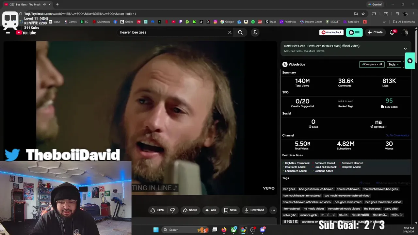Open the Instagram bookmark icon
The height and width of the screenshot is (235, 418).
[x=215, y=22]
